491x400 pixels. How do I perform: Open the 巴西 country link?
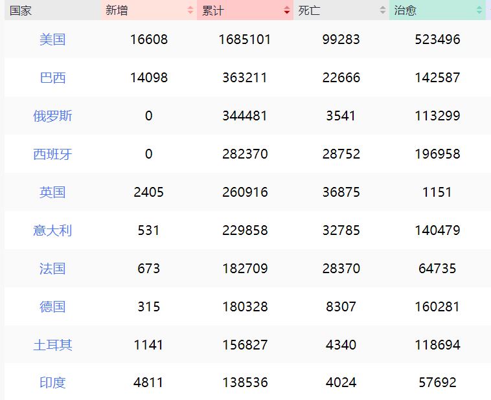click(52, 78)
